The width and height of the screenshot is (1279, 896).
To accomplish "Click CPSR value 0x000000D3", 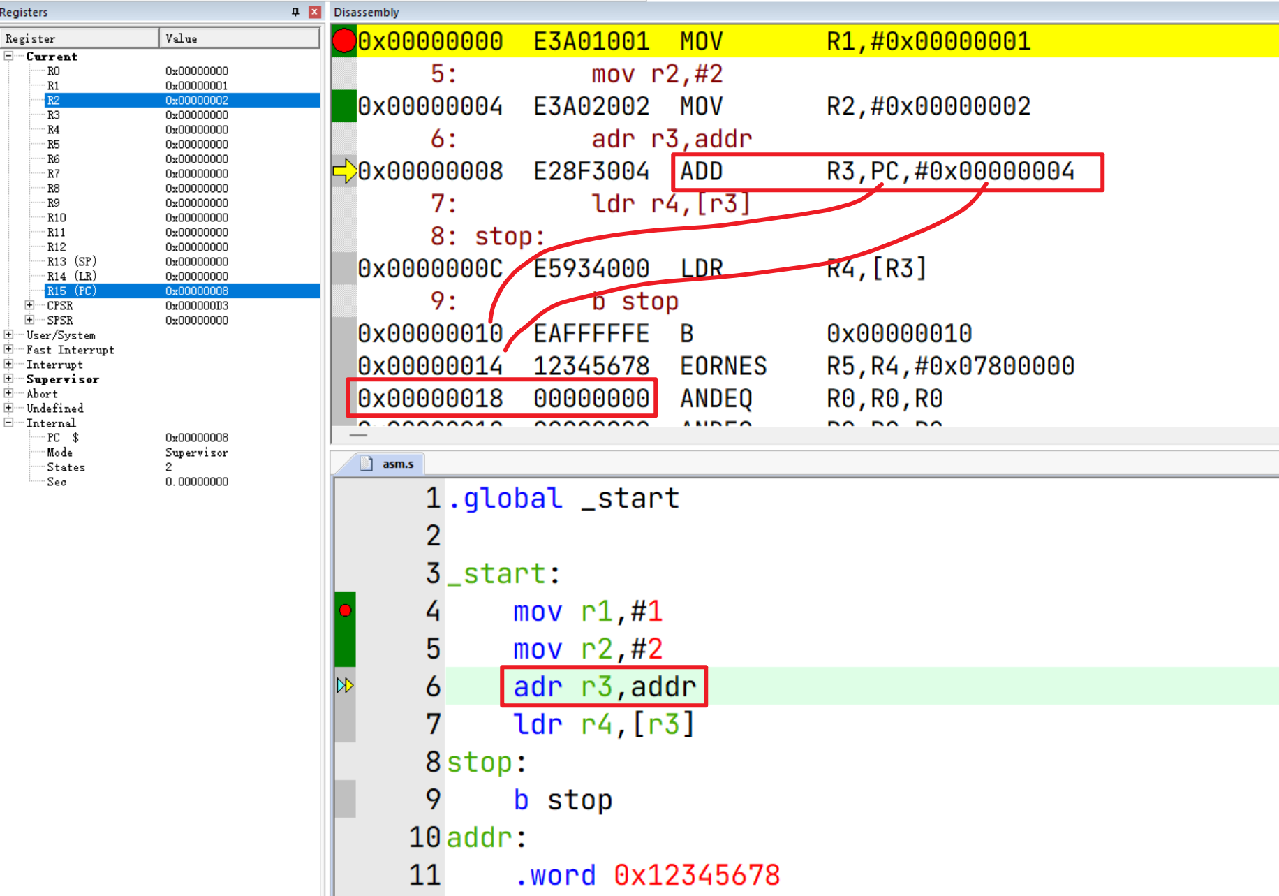I will 197,305.
